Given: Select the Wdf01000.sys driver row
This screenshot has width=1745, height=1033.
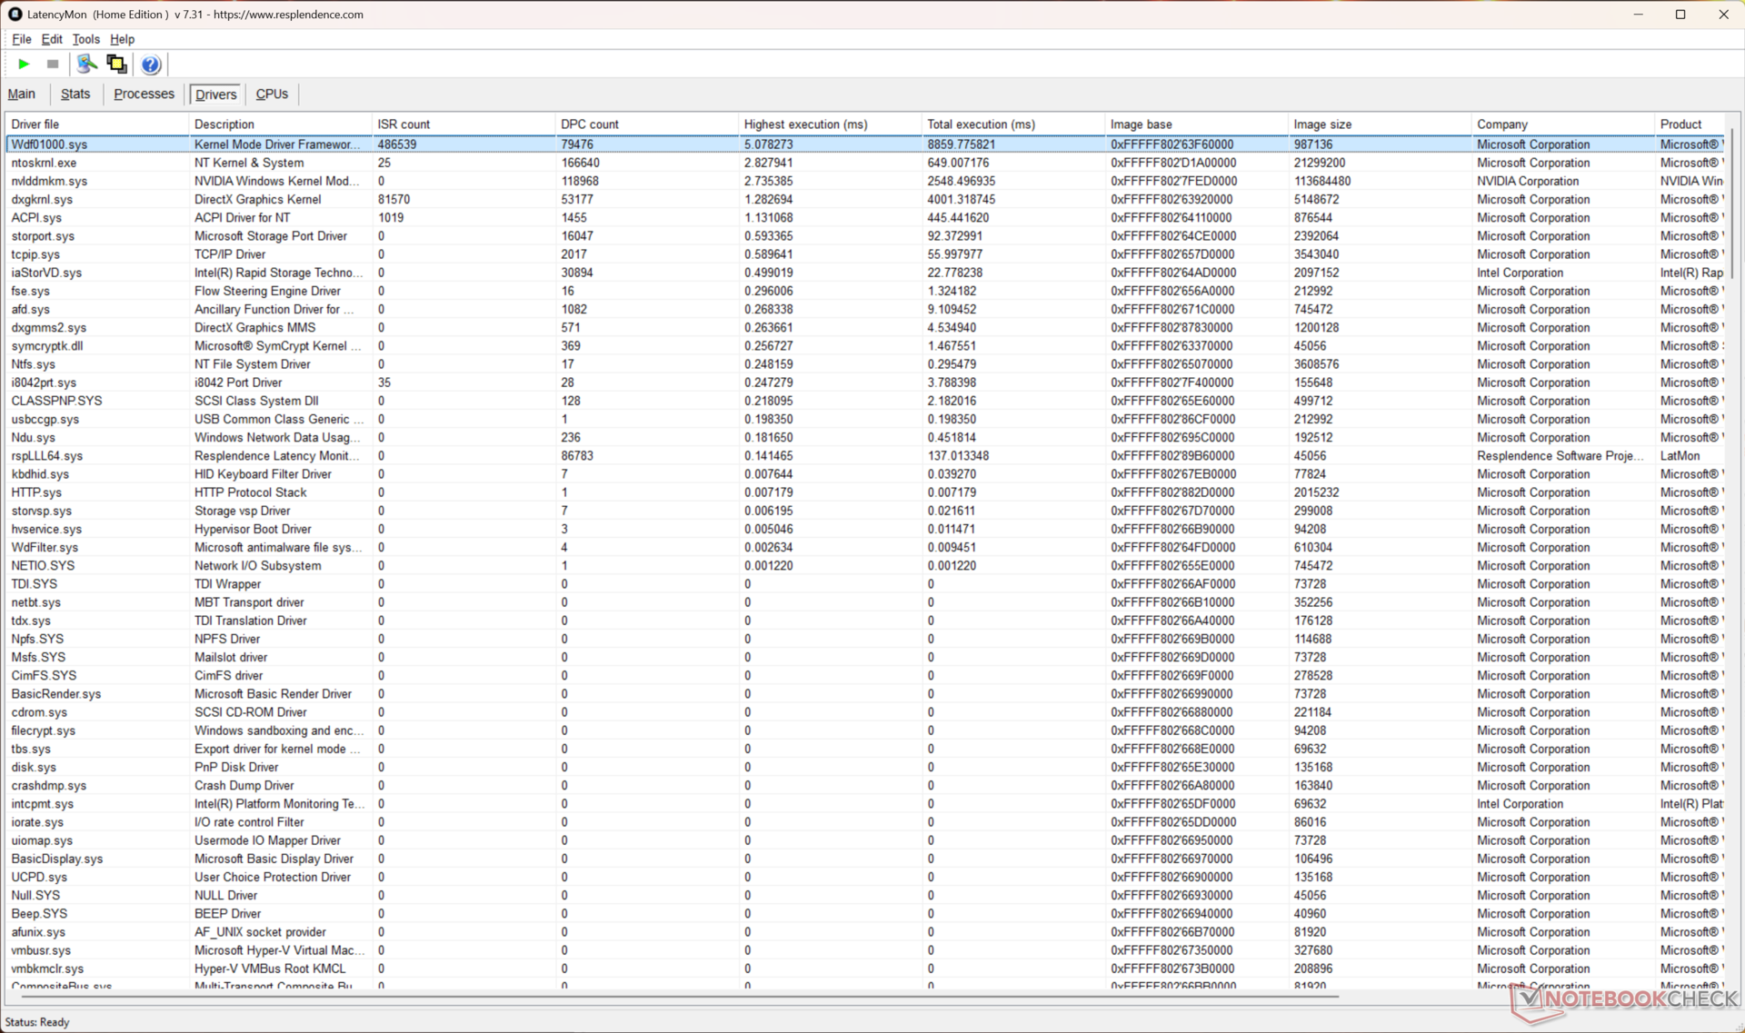Looking at the screenshot, I should click(x=865, y=144).
